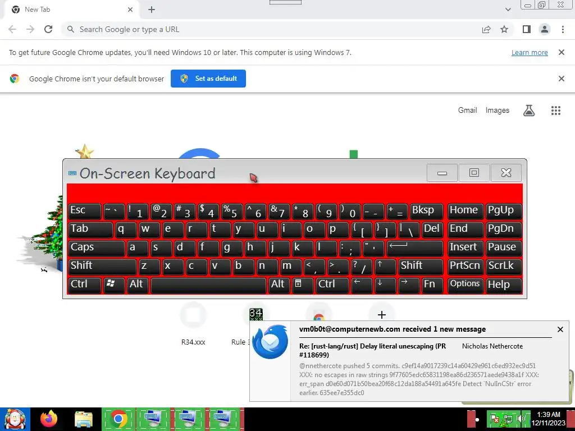Toggle right Alt key on keyboard
This screenshot has height=431, width=575.
click(x=279, y=285)
